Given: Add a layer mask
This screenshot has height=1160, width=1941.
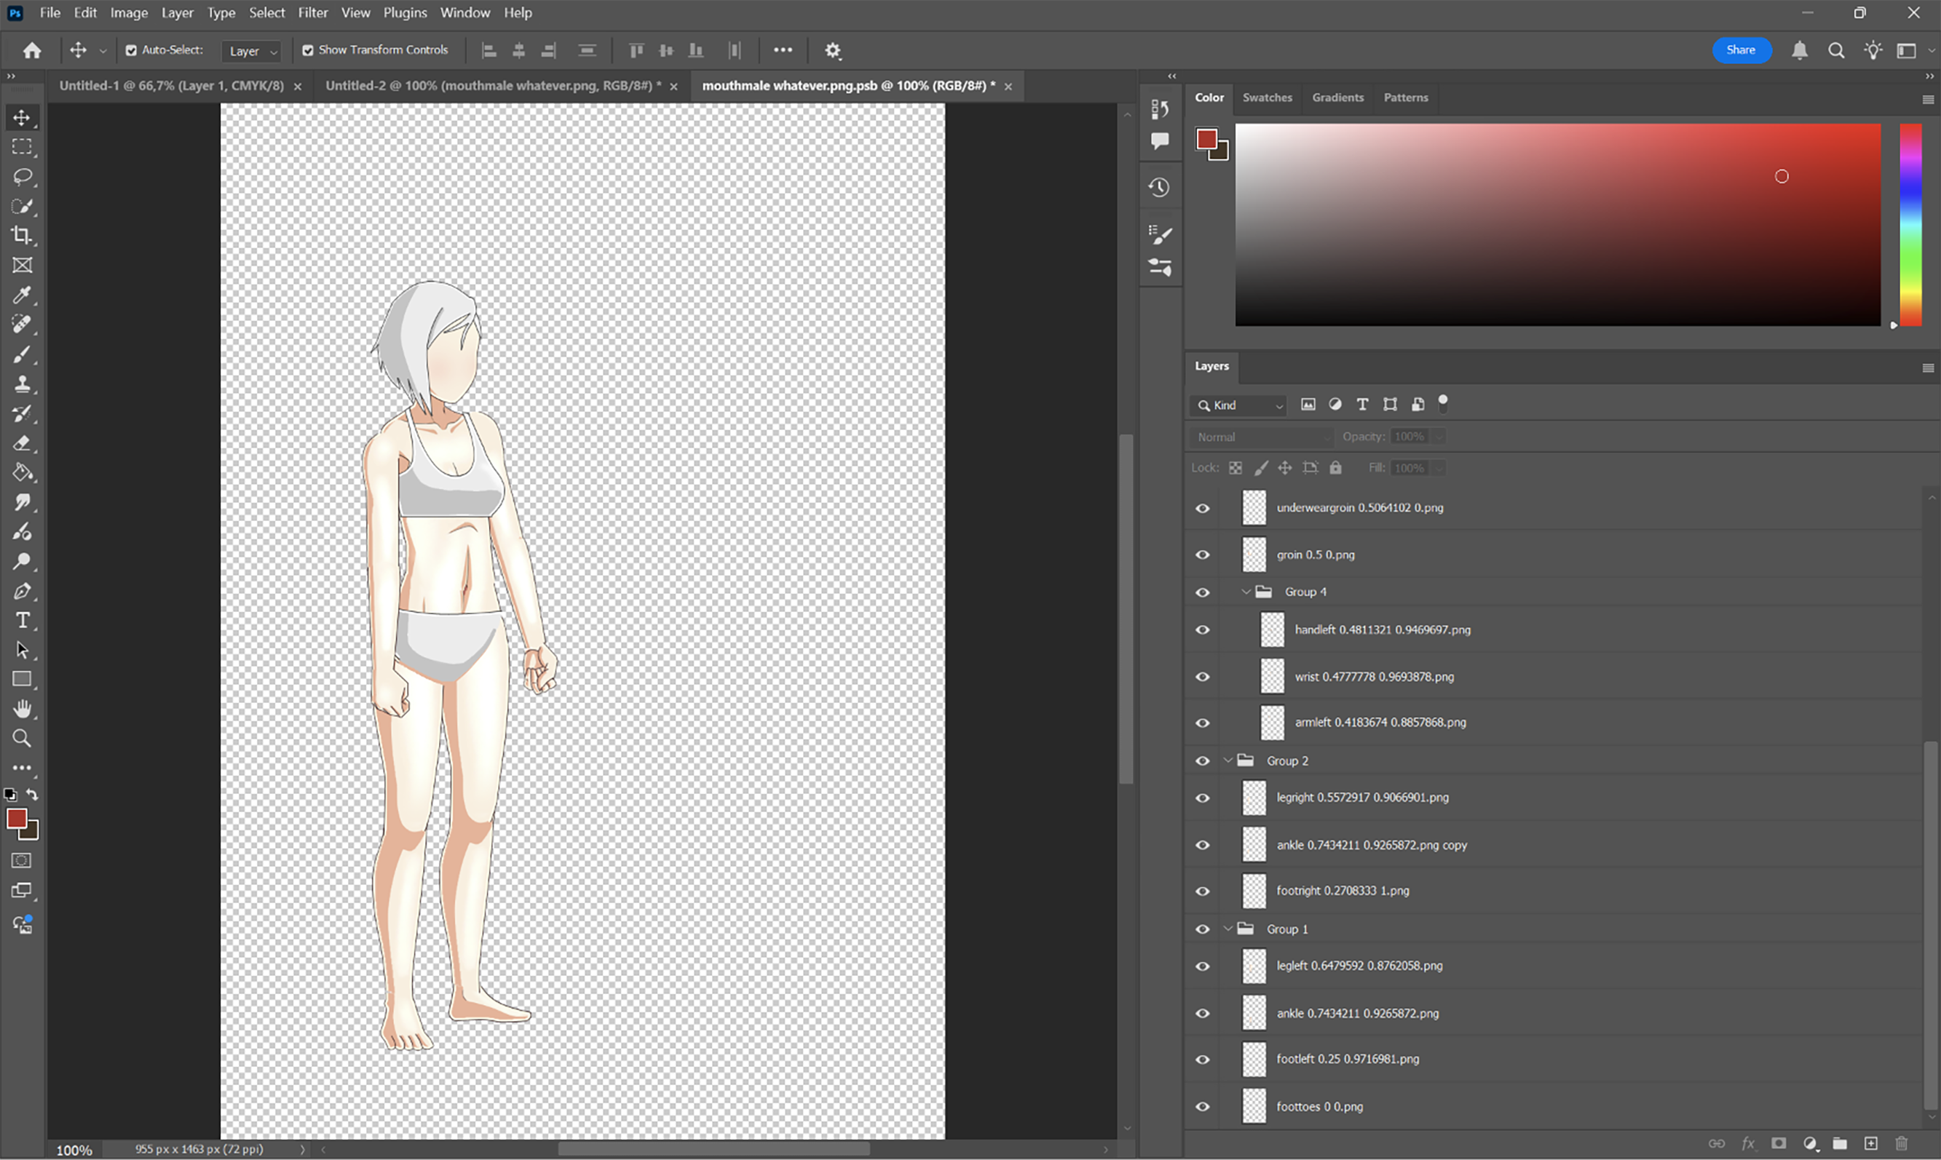Looking at the screenshot, I should click(1779, 1143).
